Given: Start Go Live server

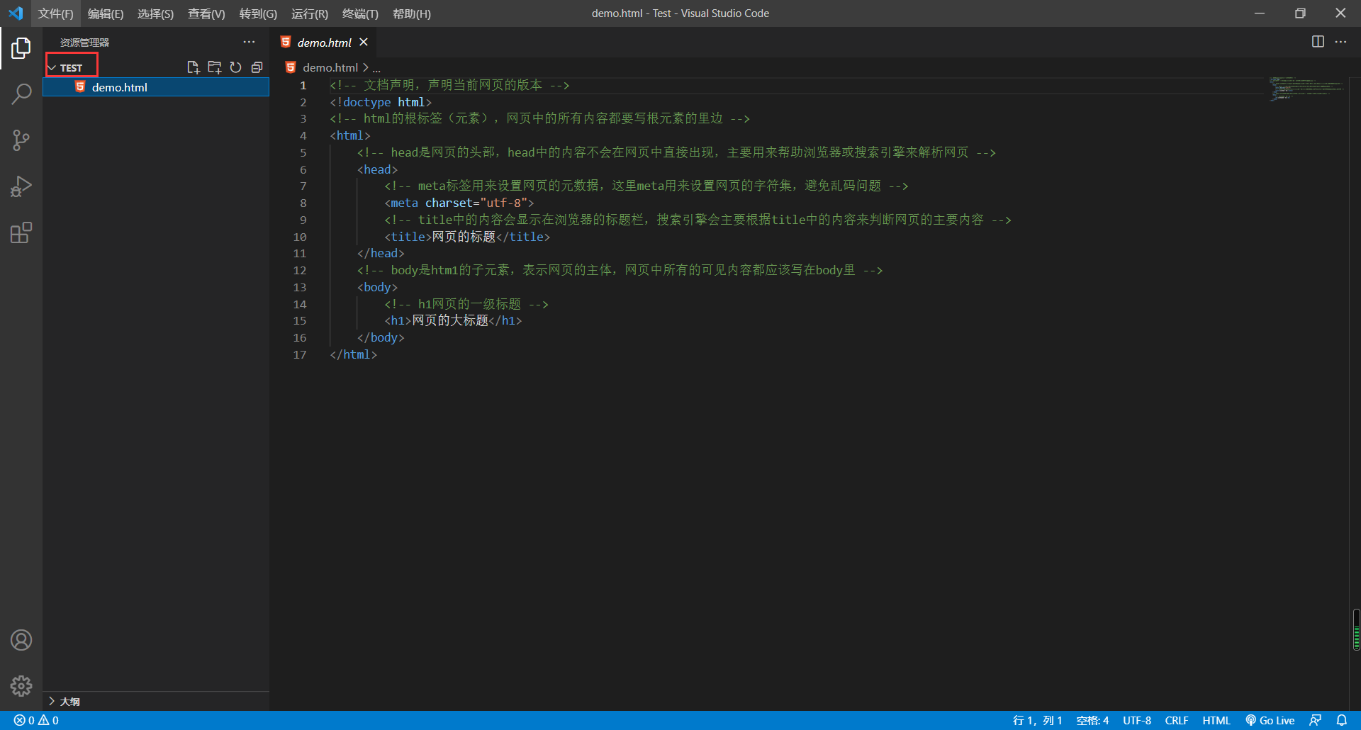Looking at the screenshot, I should tap(1270, 720).
